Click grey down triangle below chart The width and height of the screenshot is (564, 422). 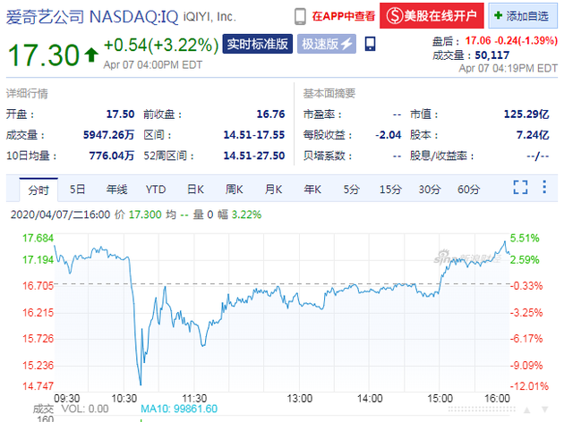(545, 409)
